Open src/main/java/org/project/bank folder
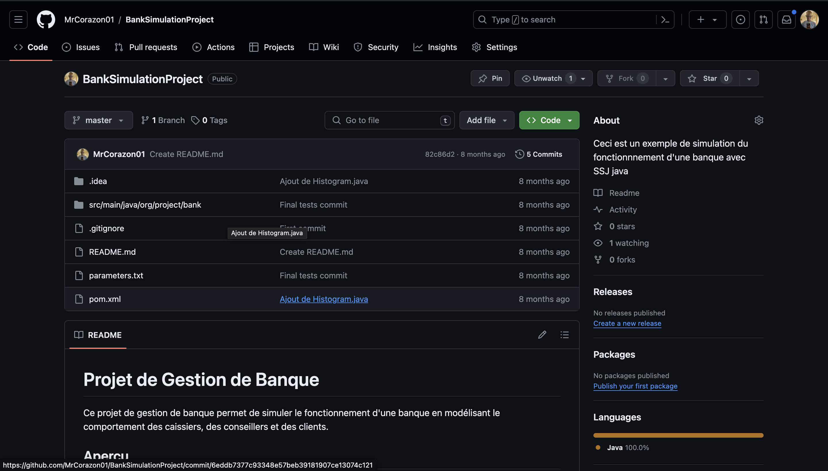The image size is (828, 471). click(145, 205)
